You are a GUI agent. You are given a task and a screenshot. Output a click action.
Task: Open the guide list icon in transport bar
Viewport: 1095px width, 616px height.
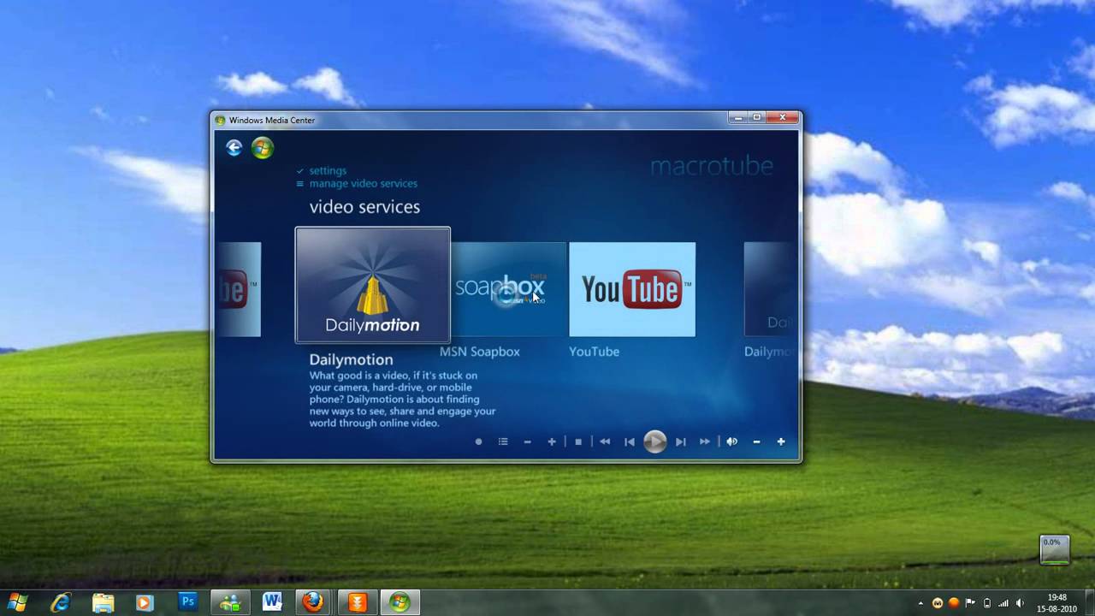click(503, 441)
